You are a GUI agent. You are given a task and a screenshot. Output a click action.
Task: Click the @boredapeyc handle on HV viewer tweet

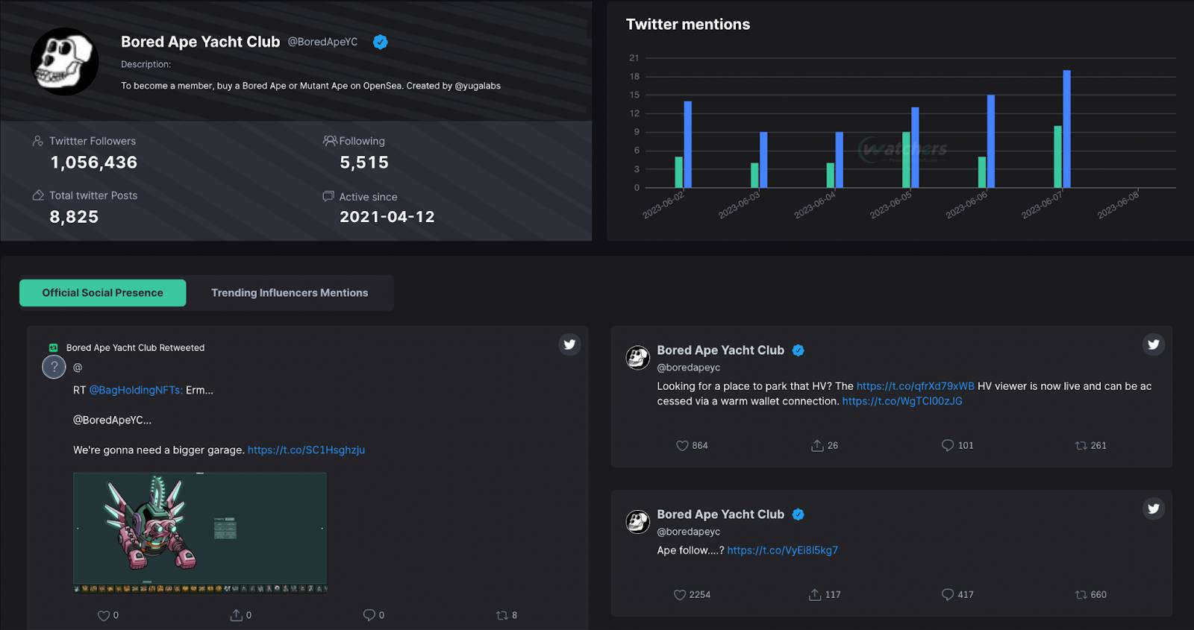[689, 368]
